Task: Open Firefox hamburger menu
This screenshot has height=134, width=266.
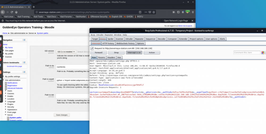Action: [192, 12]
